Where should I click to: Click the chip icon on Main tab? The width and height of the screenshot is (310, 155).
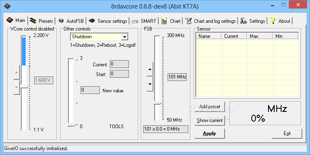coord(10,20)
